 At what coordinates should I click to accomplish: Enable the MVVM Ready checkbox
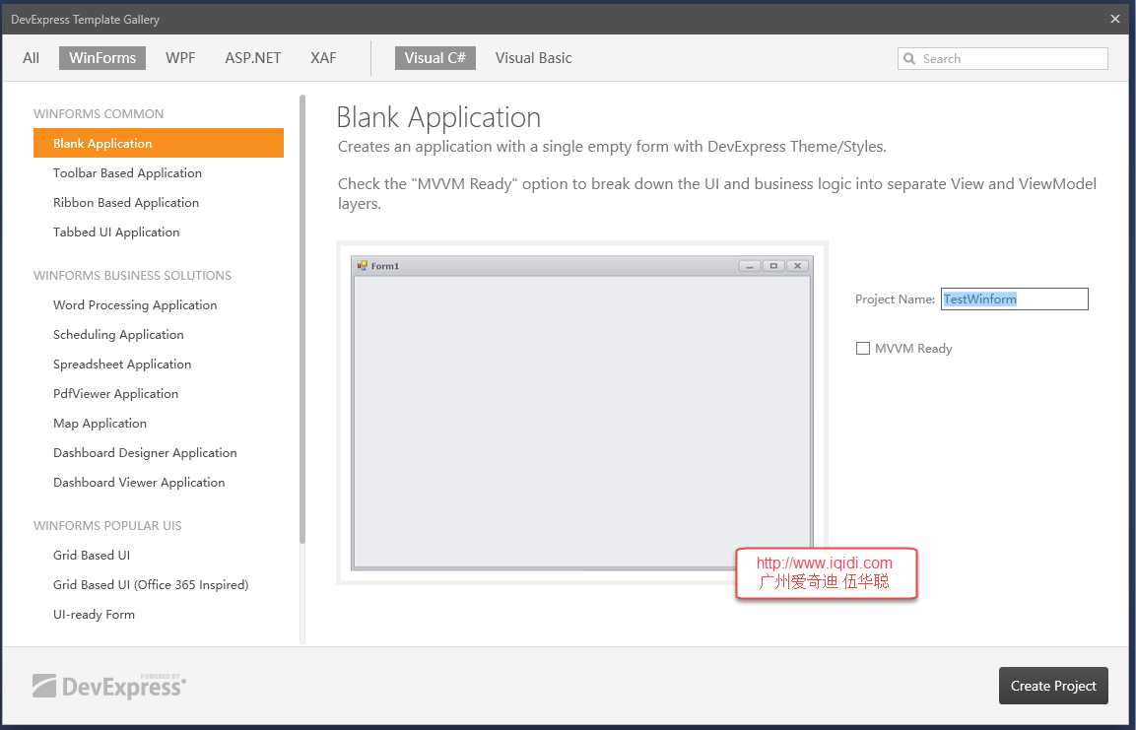pyautogui.click(x=863, y=349)
